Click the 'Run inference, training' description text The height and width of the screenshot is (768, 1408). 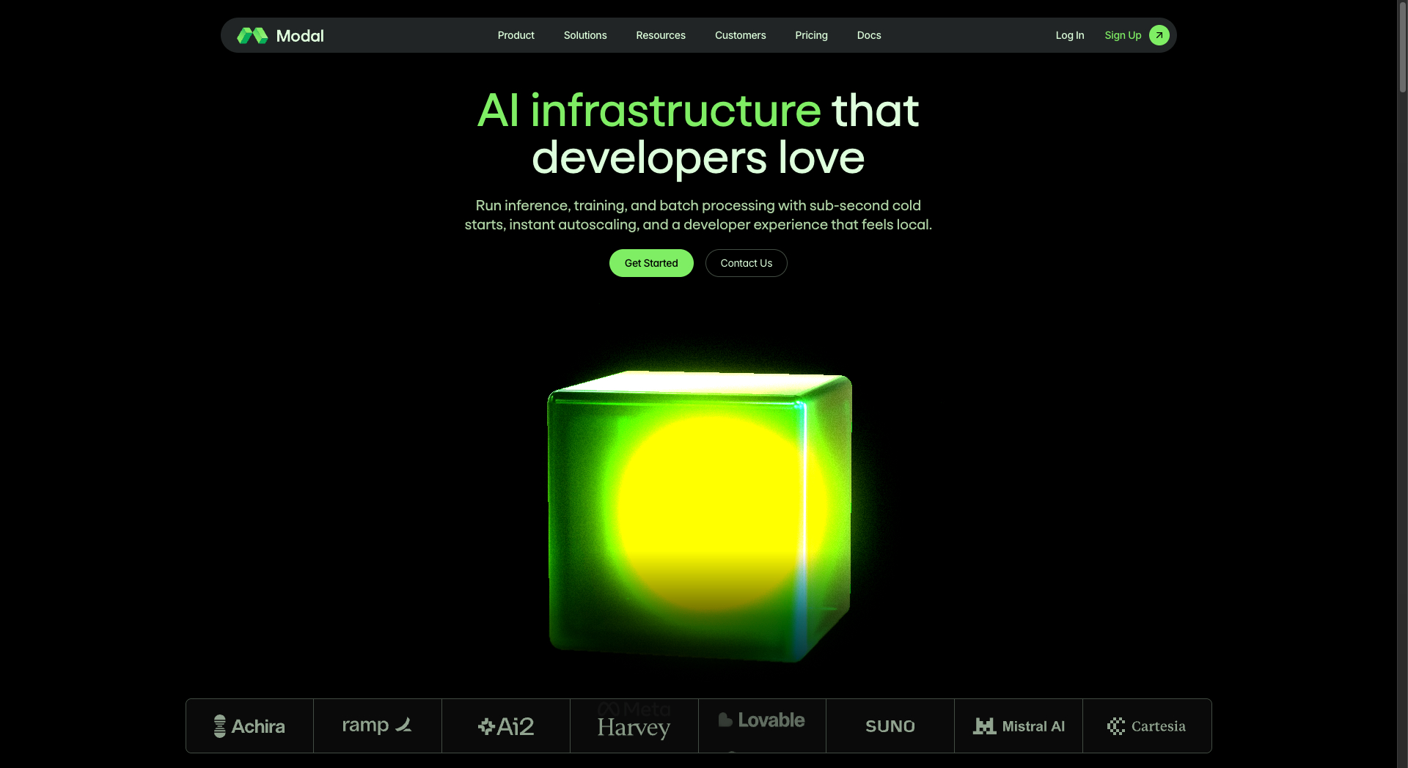click(x=698, y=215)
